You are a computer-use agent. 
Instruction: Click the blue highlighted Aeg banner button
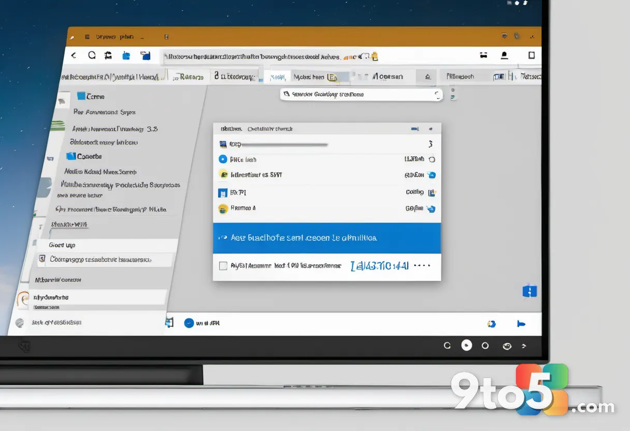(x=327, y=238)
